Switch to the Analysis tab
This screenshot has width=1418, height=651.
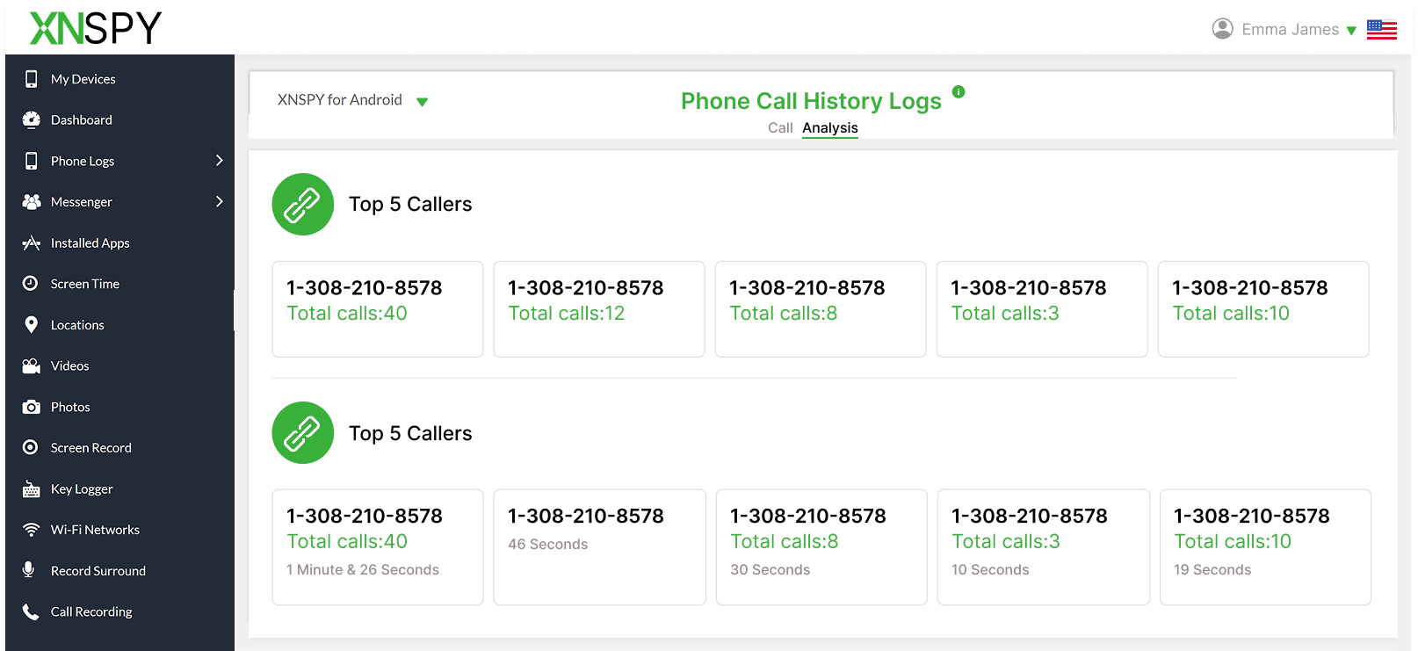coord(830,128)
